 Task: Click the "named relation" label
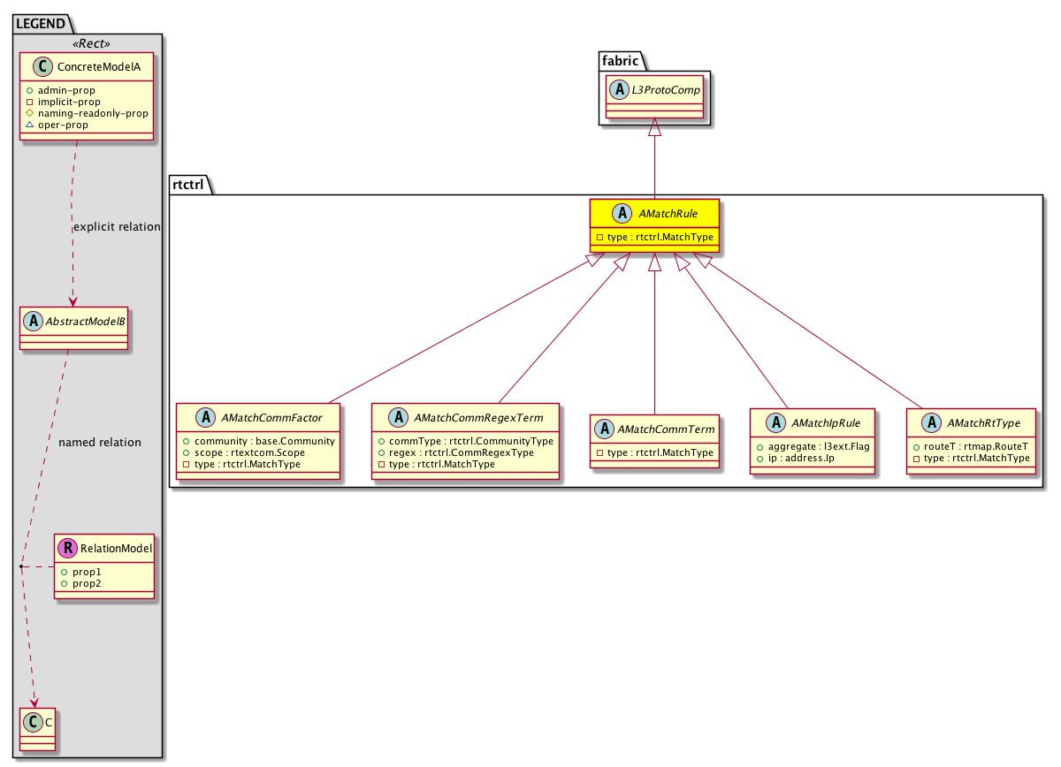(x=99, y=442)
